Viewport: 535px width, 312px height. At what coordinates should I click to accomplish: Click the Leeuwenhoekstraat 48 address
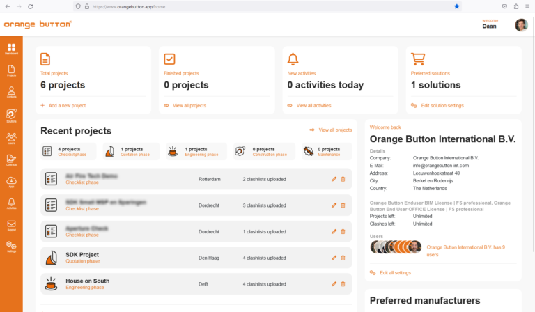pyautogui.click(x=436, y=173)
